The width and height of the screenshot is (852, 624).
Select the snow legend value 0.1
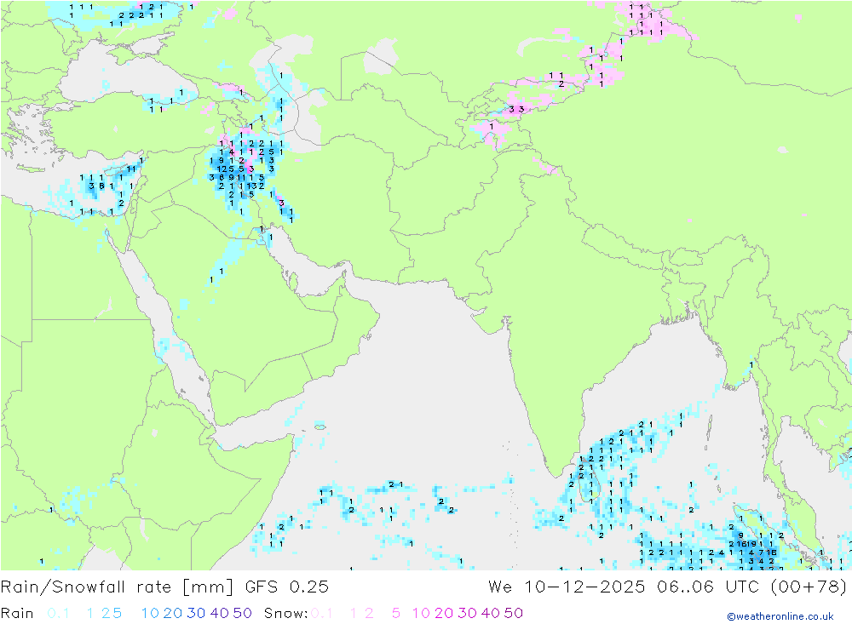point(322,613)
